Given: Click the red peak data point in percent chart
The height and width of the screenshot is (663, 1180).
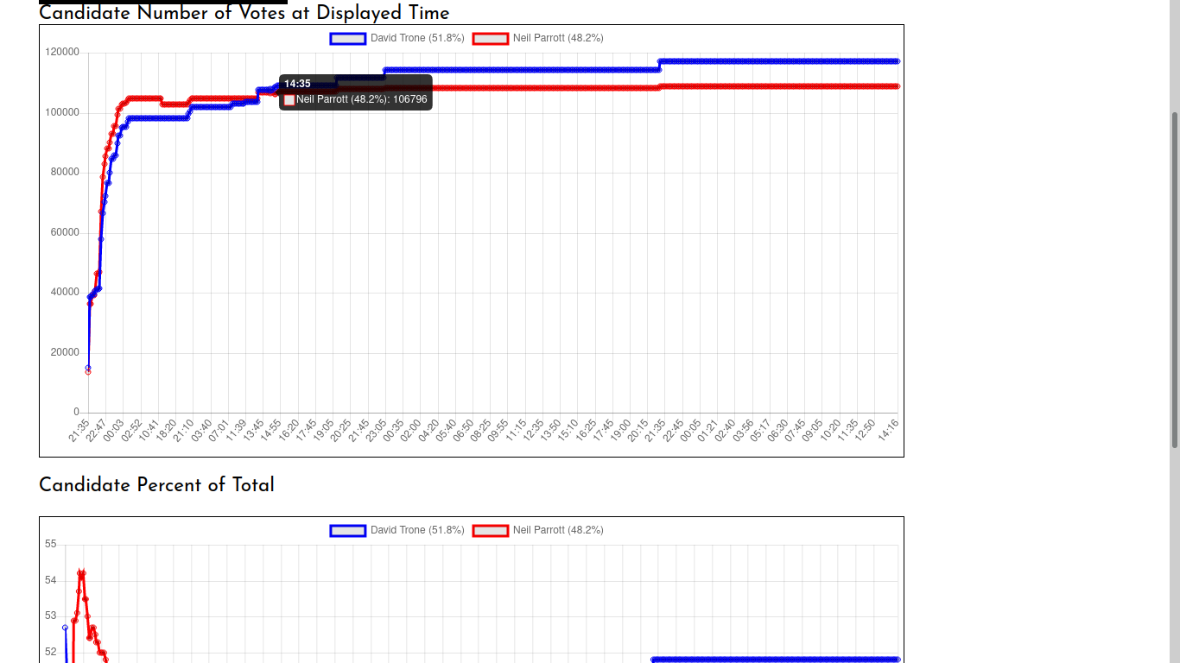Looking at the screenshot, I should click(x=81, y=572).
